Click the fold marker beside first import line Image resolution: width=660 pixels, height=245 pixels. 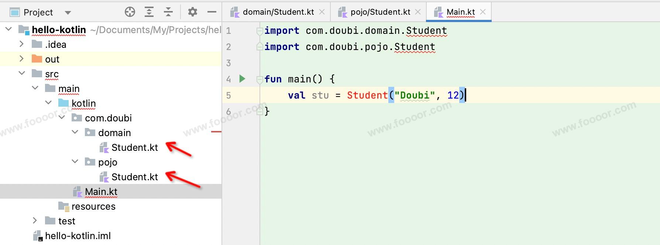click(x=259, y=31)
